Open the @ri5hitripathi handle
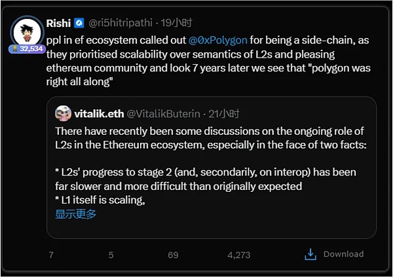Viewport: 393px width, 277px height. coord(122,24)
